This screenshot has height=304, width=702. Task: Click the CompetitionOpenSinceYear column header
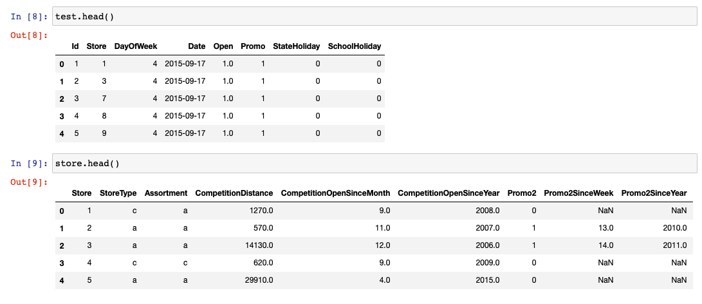[448, 193]
